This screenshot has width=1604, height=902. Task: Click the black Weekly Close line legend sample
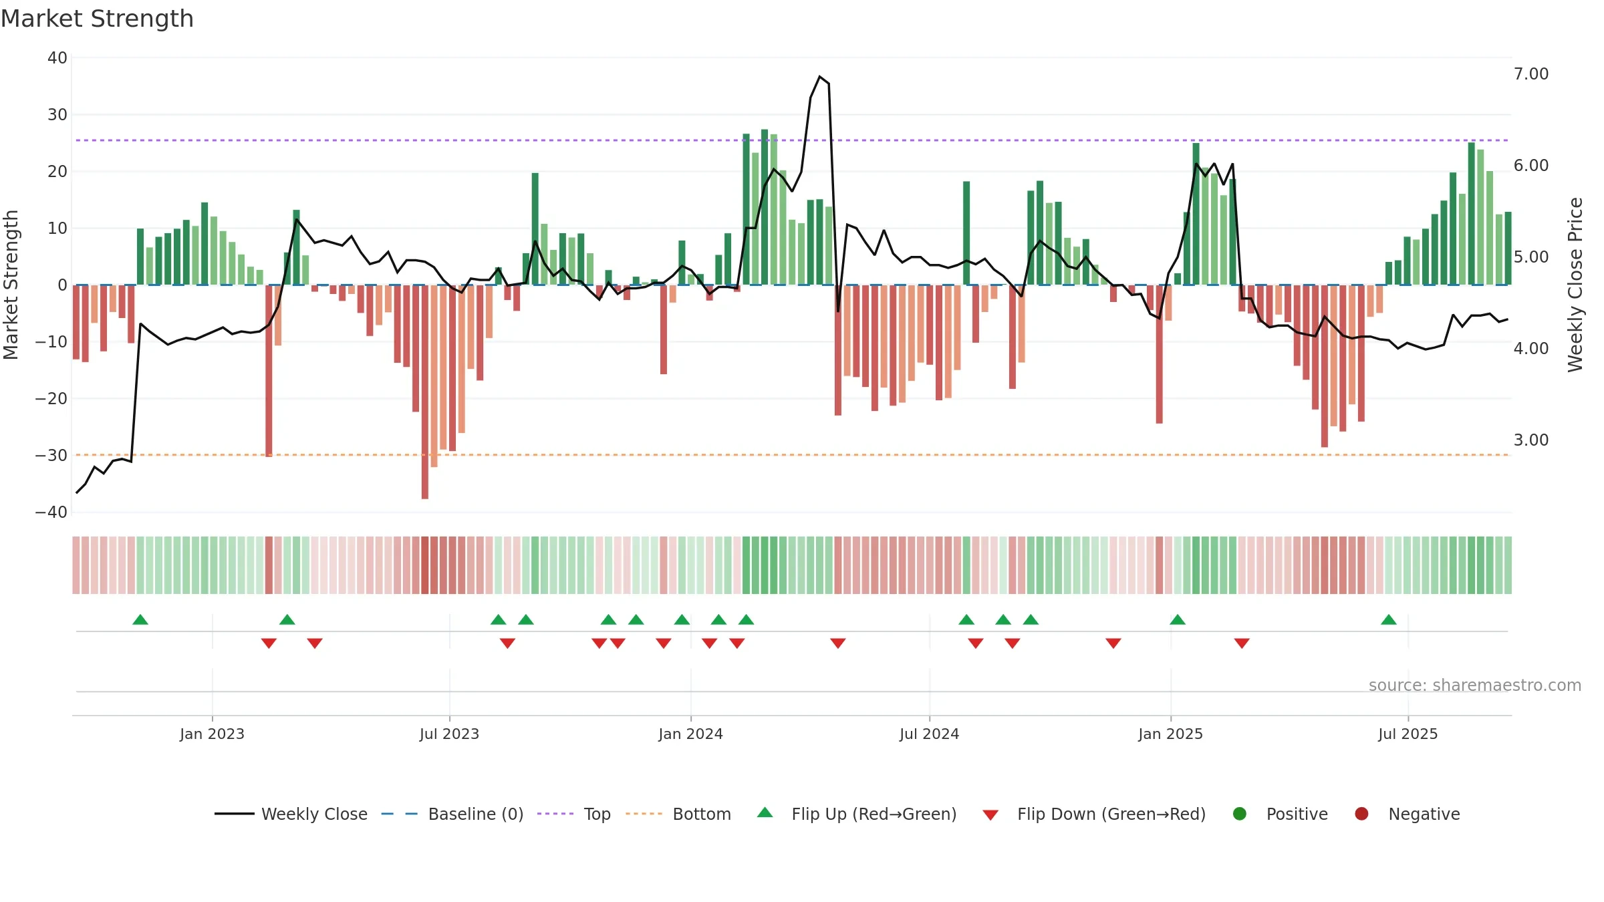pos(235,814)
